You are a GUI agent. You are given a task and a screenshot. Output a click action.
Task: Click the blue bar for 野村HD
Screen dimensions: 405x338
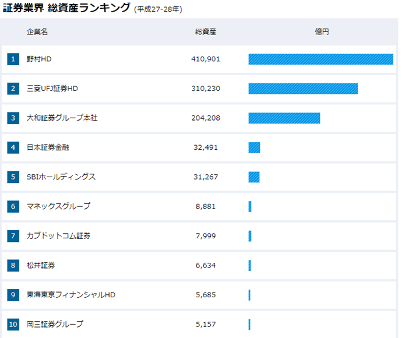[x=321, y=59]
